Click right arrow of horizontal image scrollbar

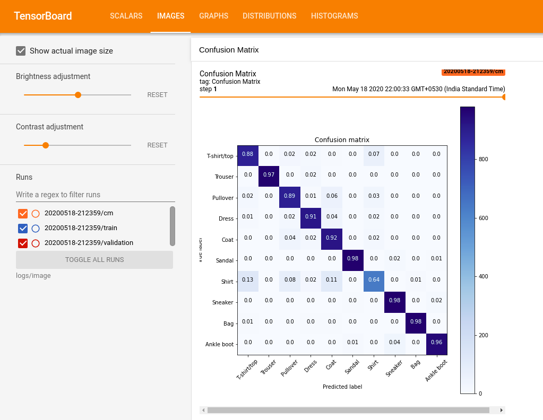502,410
